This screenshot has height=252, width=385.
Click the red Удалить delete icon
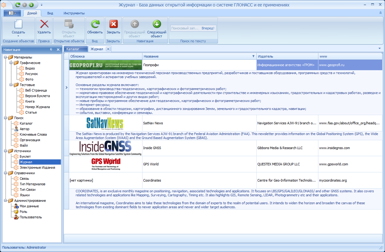(44, 24)
